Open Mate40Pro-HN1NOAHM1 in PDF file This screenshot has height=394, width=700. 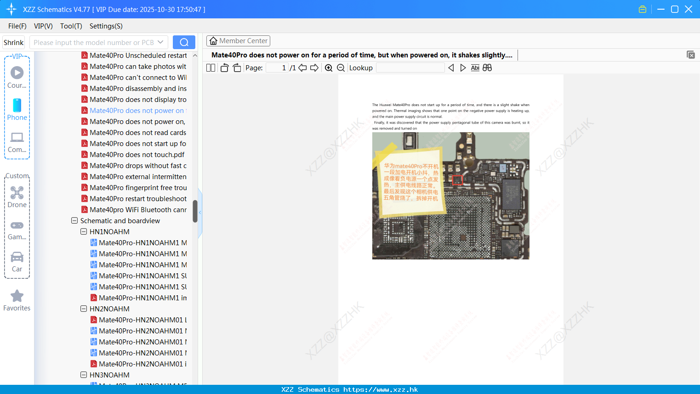coord(139,298)
